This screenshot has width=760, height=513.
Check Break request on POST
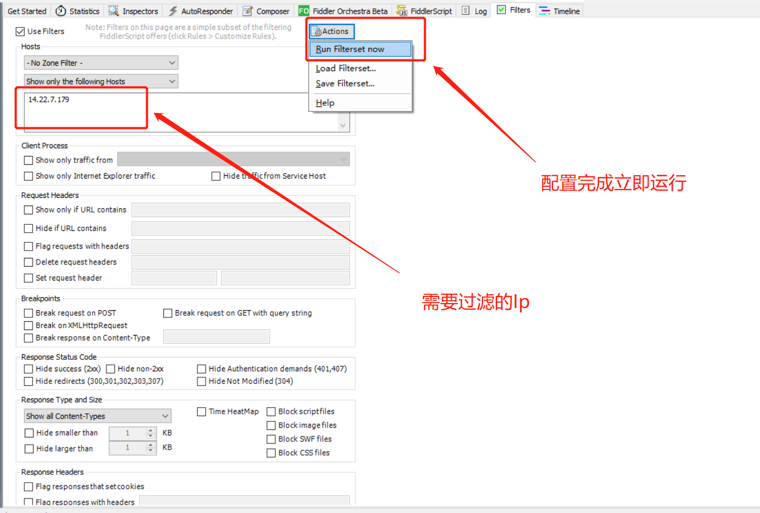click(29, 313)
